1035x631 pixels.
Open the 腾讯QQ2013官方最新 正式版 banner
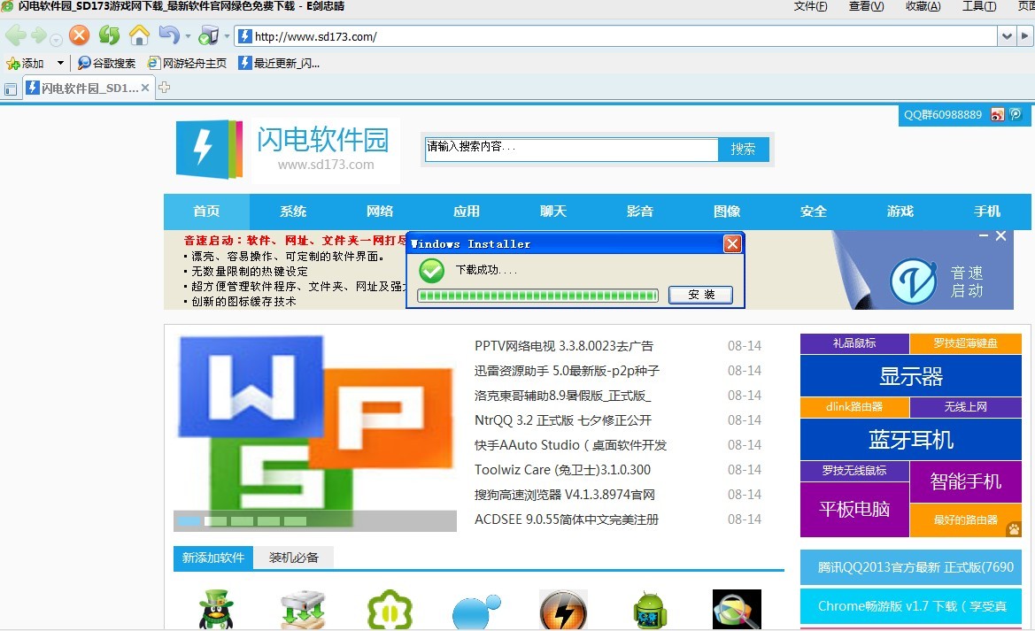click(x=911, y=567)
